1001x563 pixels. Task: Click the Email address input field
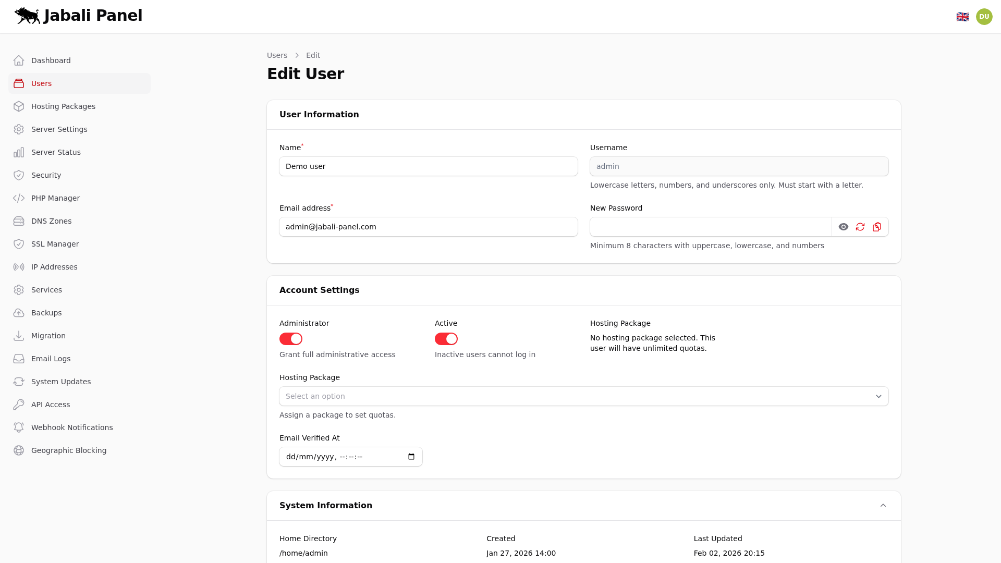click(x=428, y=227)
